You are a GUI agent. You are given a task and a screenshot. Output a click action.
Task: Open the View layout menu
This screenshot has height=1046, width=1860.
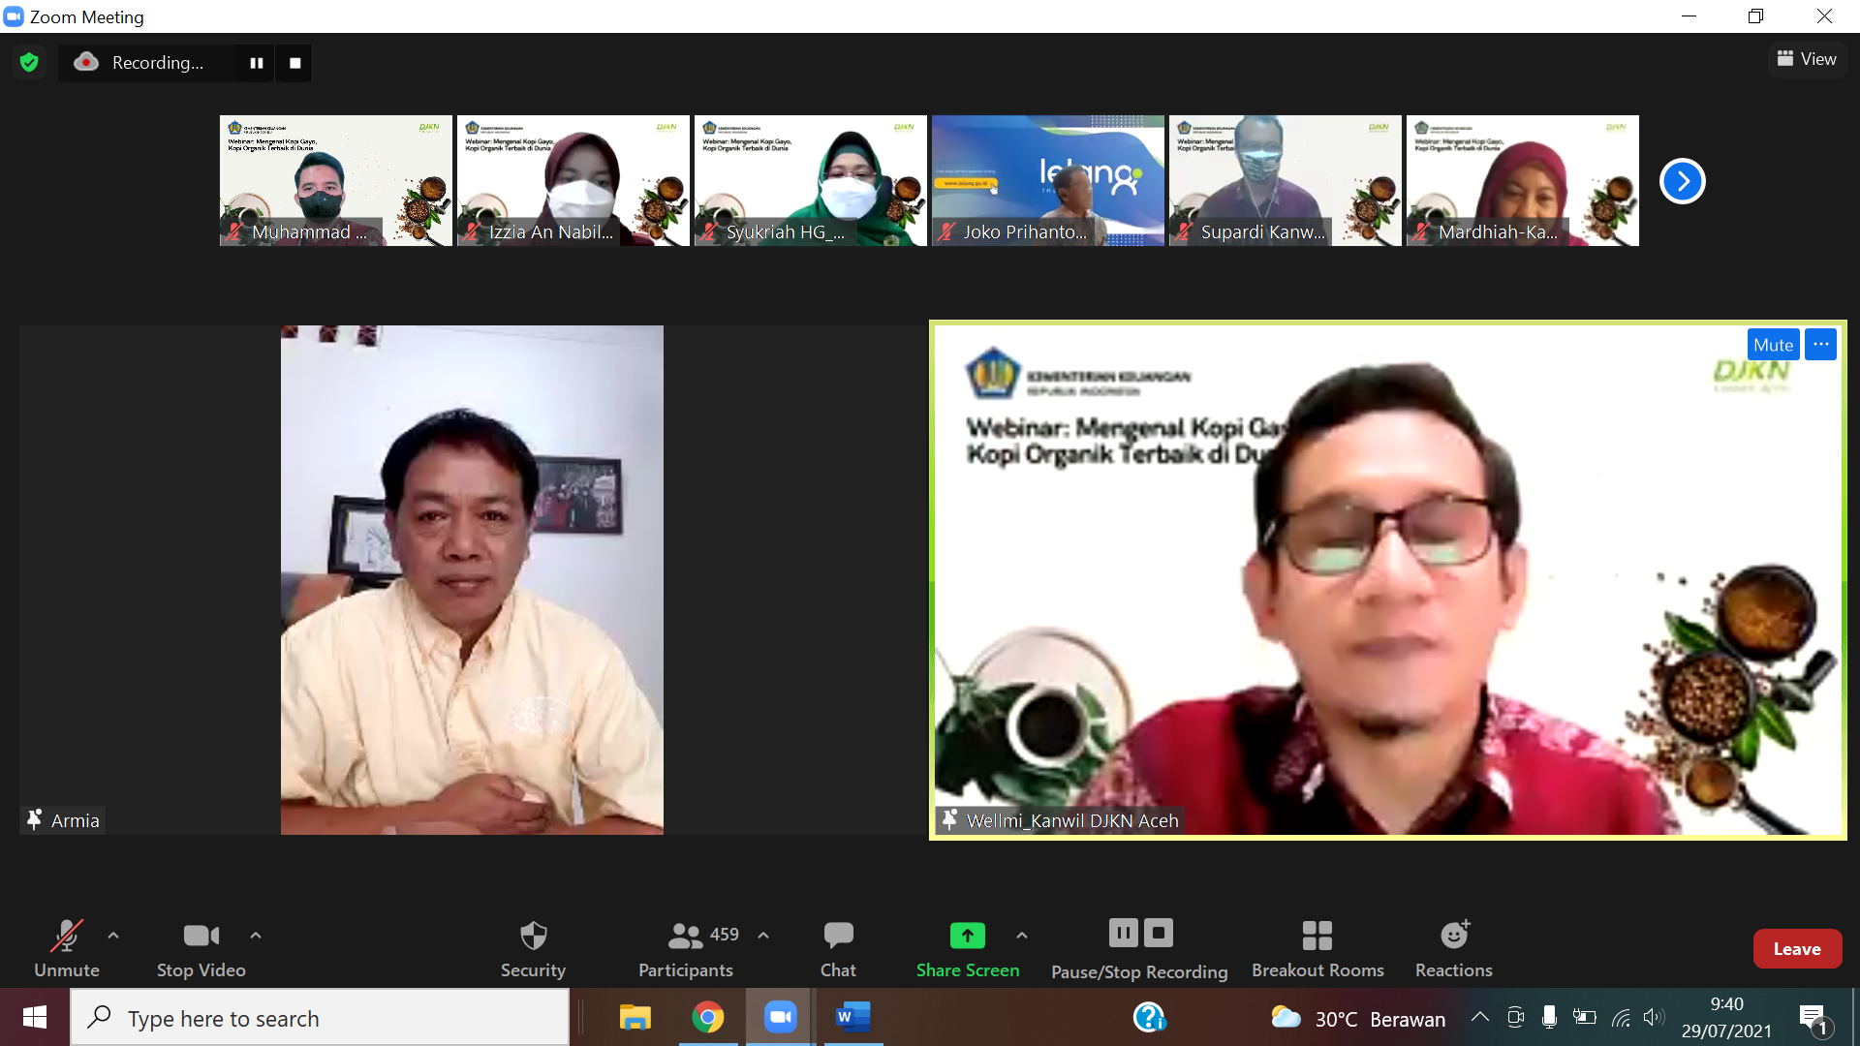tap(1807, 59)
